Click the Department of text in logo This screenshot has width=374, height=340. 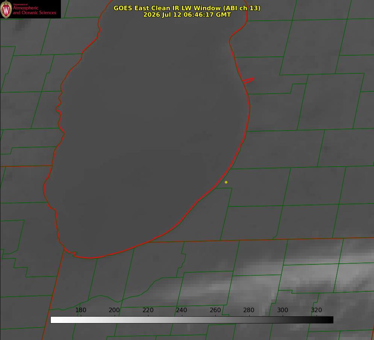20,5
